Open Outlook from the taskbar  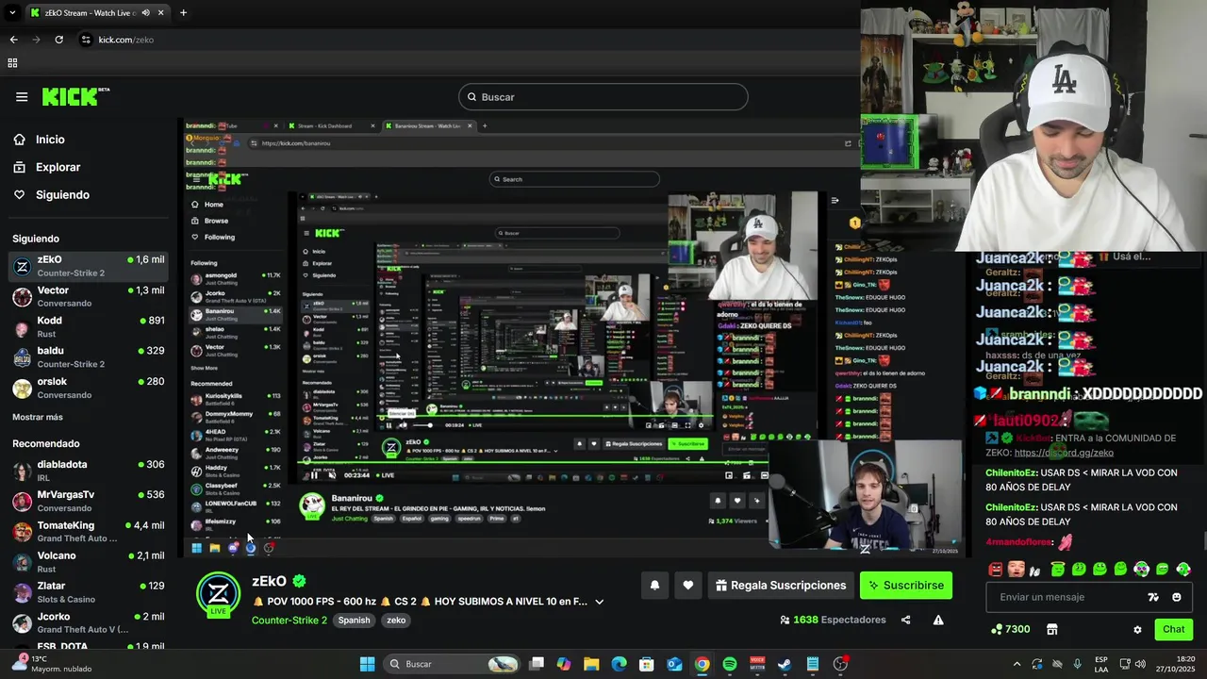(674, 664)
